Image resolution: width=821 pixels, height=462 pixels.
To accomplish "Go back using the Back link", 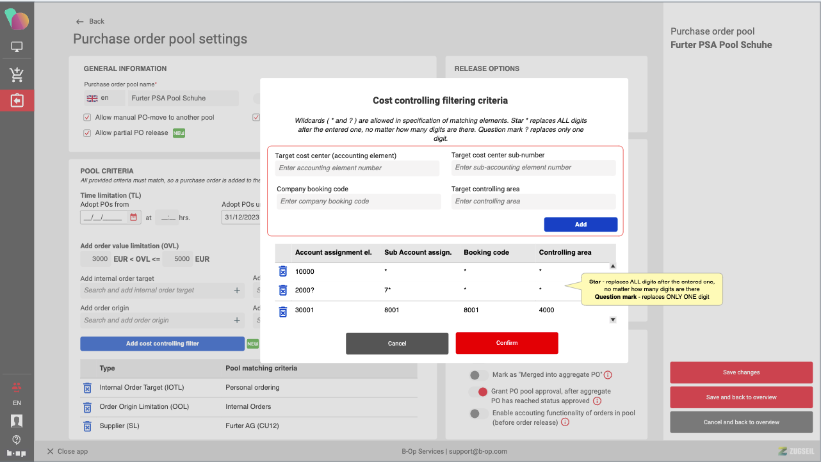I will (90, 22).
